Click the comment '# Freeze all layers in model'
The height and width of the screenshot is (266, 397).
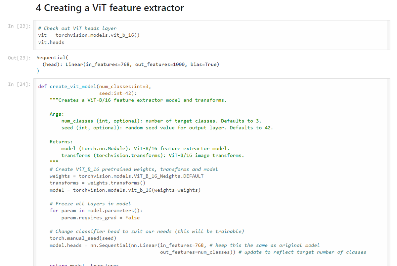click(x=90, y=204)
